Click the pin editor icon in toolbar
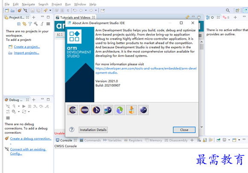The image size is (248, 173). pyautogui.click(x=102, y=11)
